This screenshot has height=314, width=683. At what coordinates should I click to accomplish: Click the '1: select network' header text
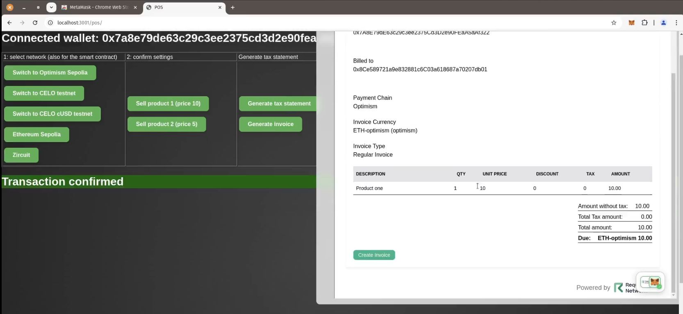60,57
